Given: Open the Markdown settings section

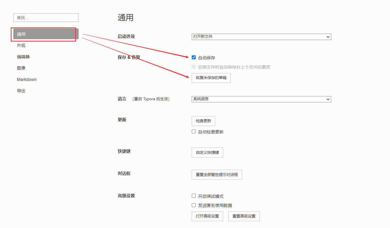Looking at the screenshot, I should click(x=27, y=79).
